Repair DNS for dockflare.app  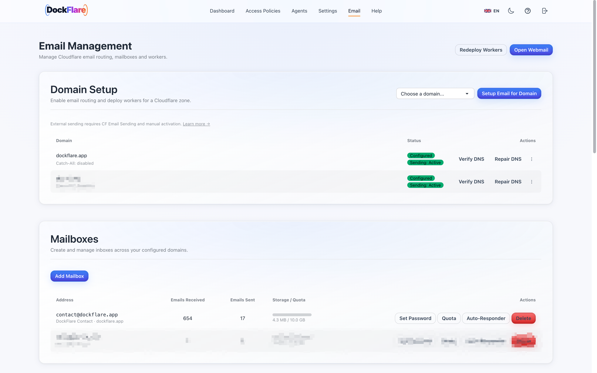[x=508, y=159]
